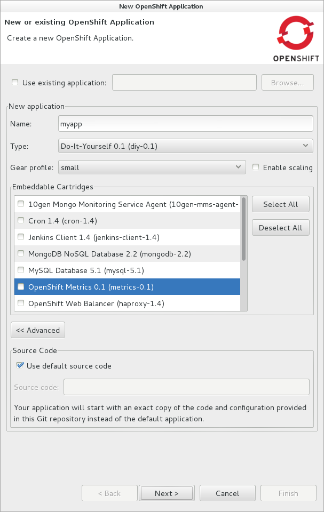Screen dimensions: 324x512
Task: Click the cartridges list vertical scrollbar
Action: [244, 229]
